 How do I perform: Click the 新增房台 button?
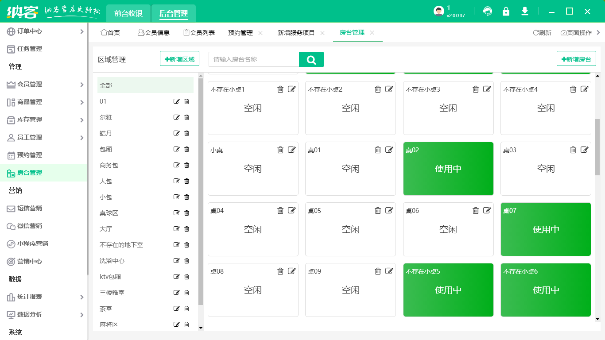click(x=576, y=58)
